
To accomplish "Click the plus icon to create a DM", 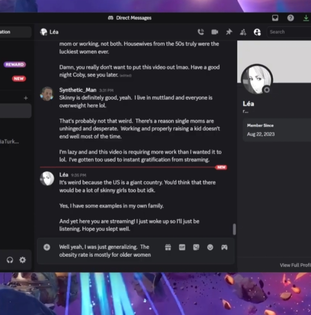I will [26, 98].
